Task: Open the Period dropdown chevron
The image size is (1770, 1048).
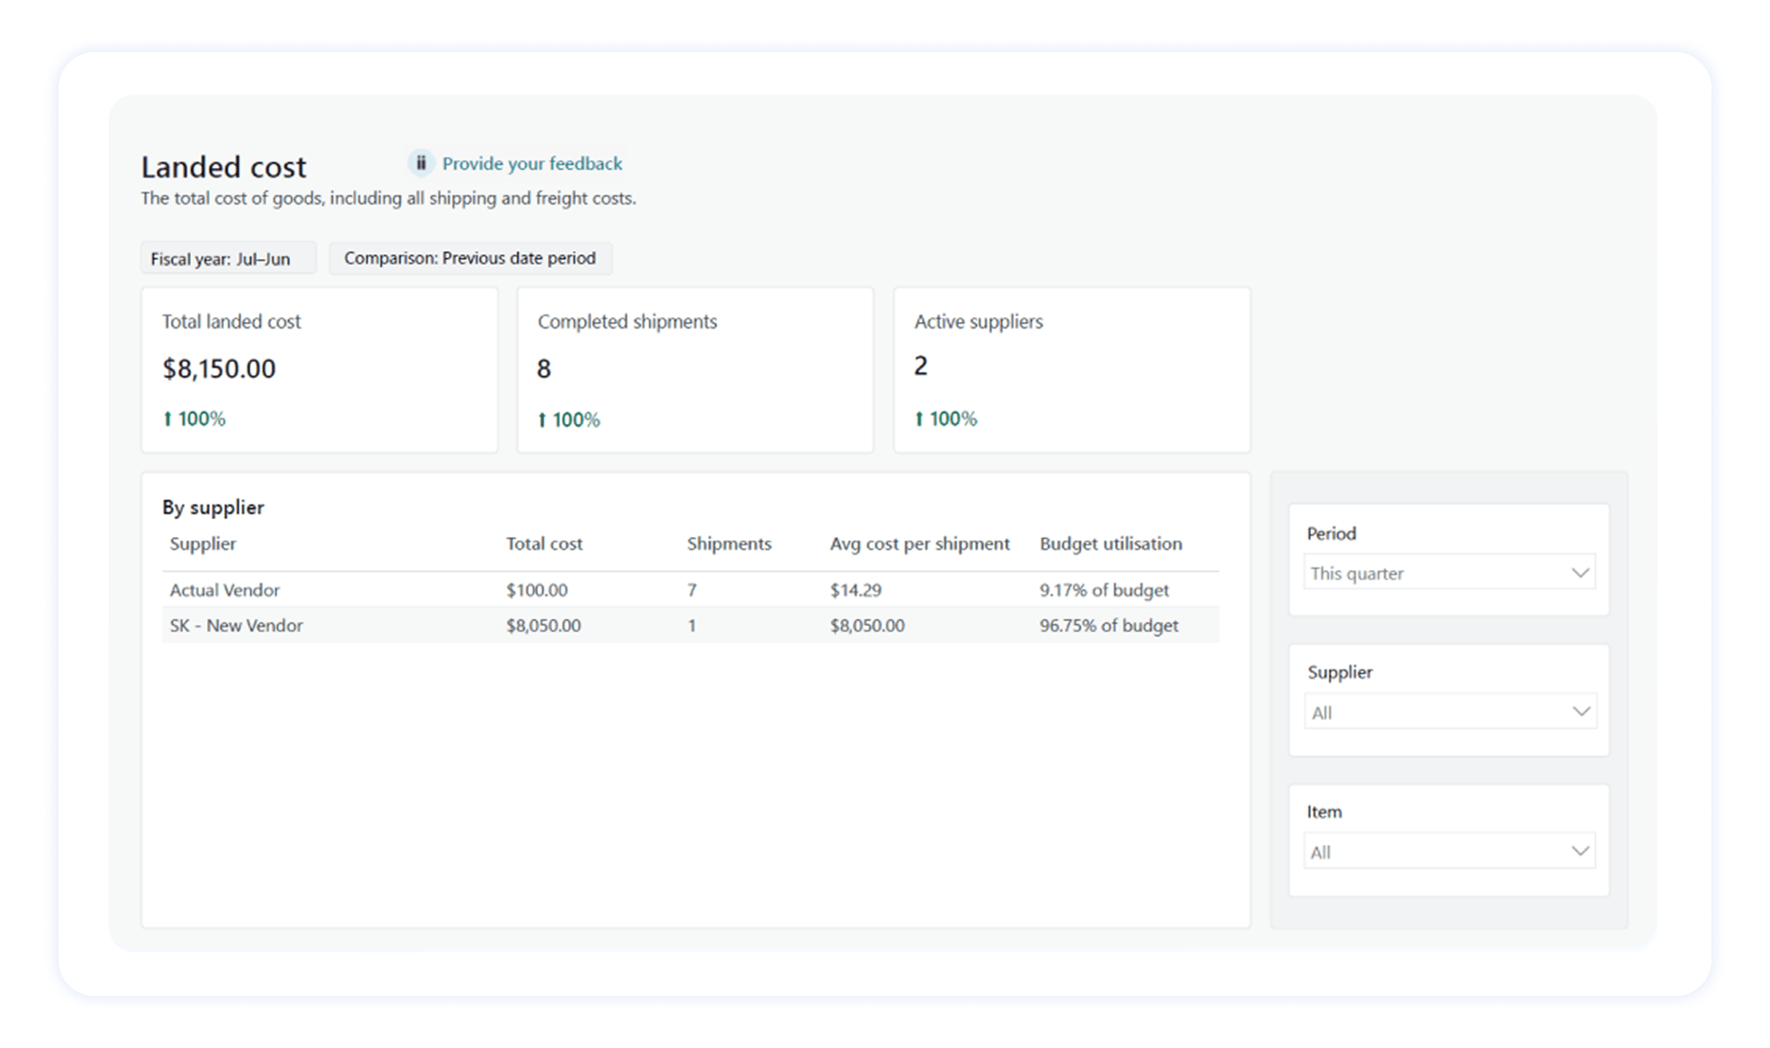Action: pos(1581,573)
